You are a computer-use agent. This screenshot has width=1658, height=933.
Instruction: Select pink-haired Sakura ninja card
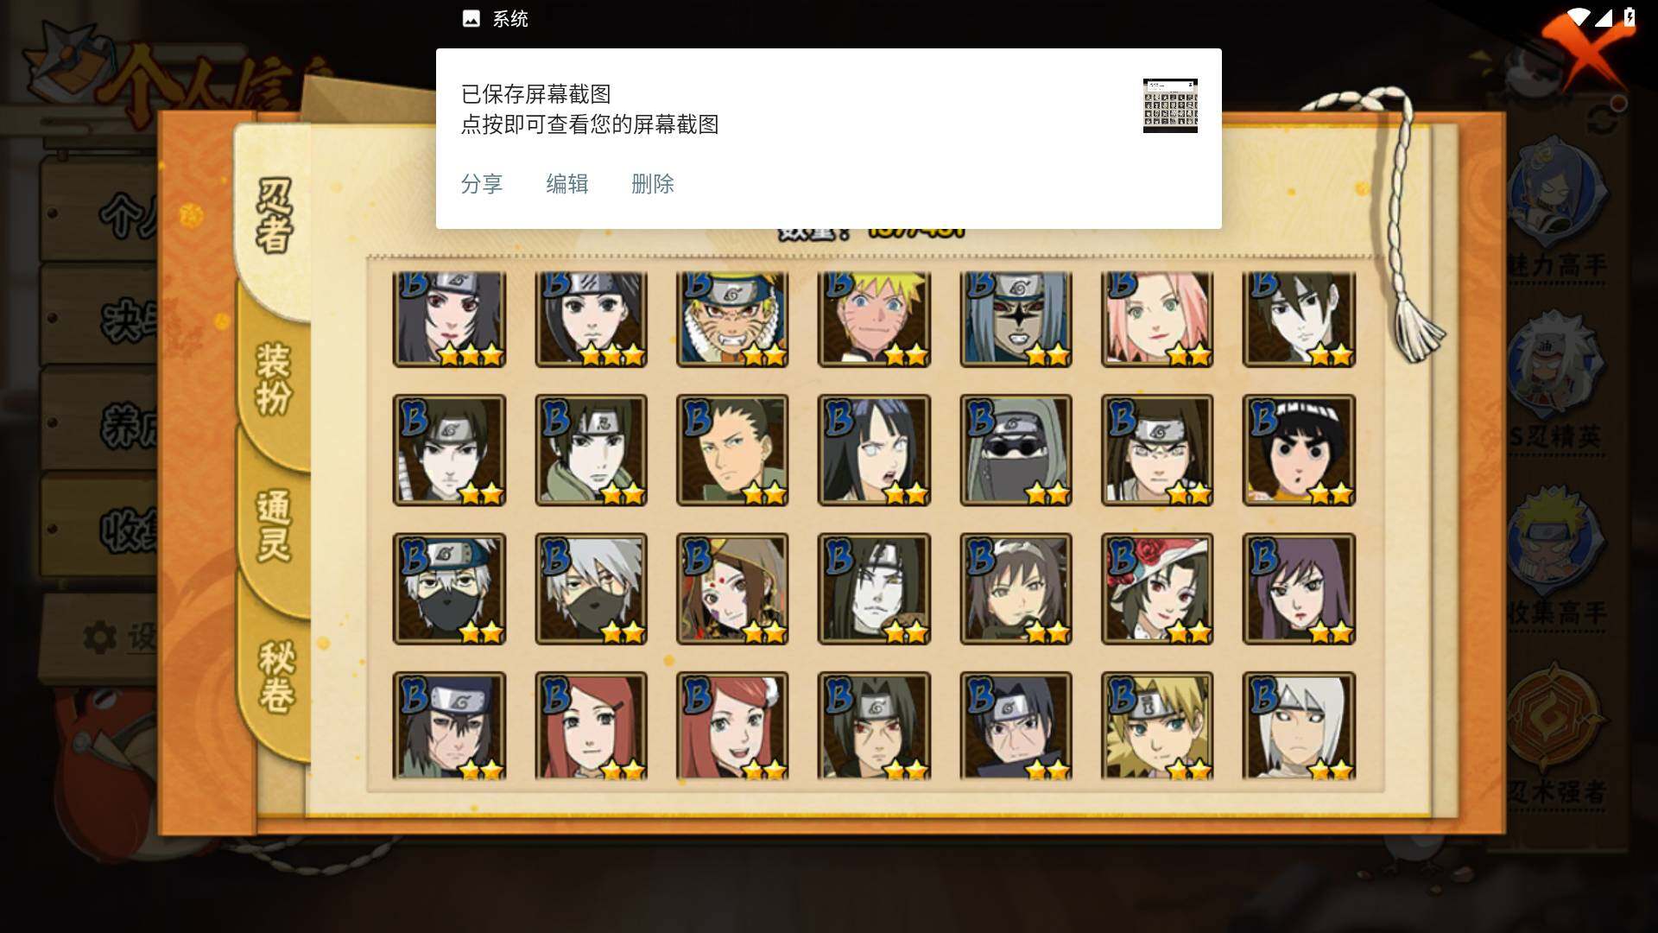click(x=1157, y=318)
